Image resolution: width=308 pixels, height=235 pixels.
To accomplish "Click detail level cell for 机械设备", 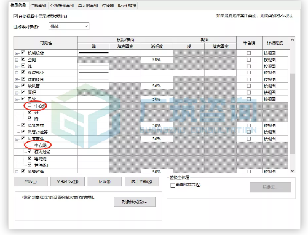I will (275, 53).
